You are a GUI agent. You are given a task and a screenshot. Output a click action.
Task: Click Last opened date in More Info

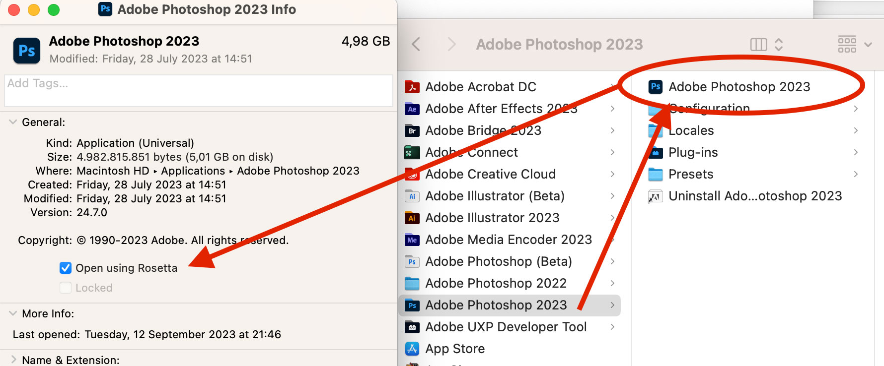pos(183,334)
